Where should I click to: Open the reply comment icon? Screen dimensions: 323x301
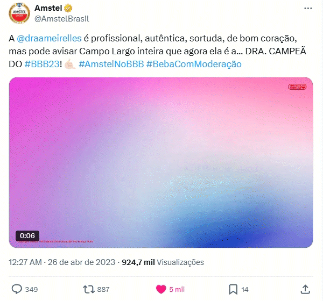click(17, 289)
